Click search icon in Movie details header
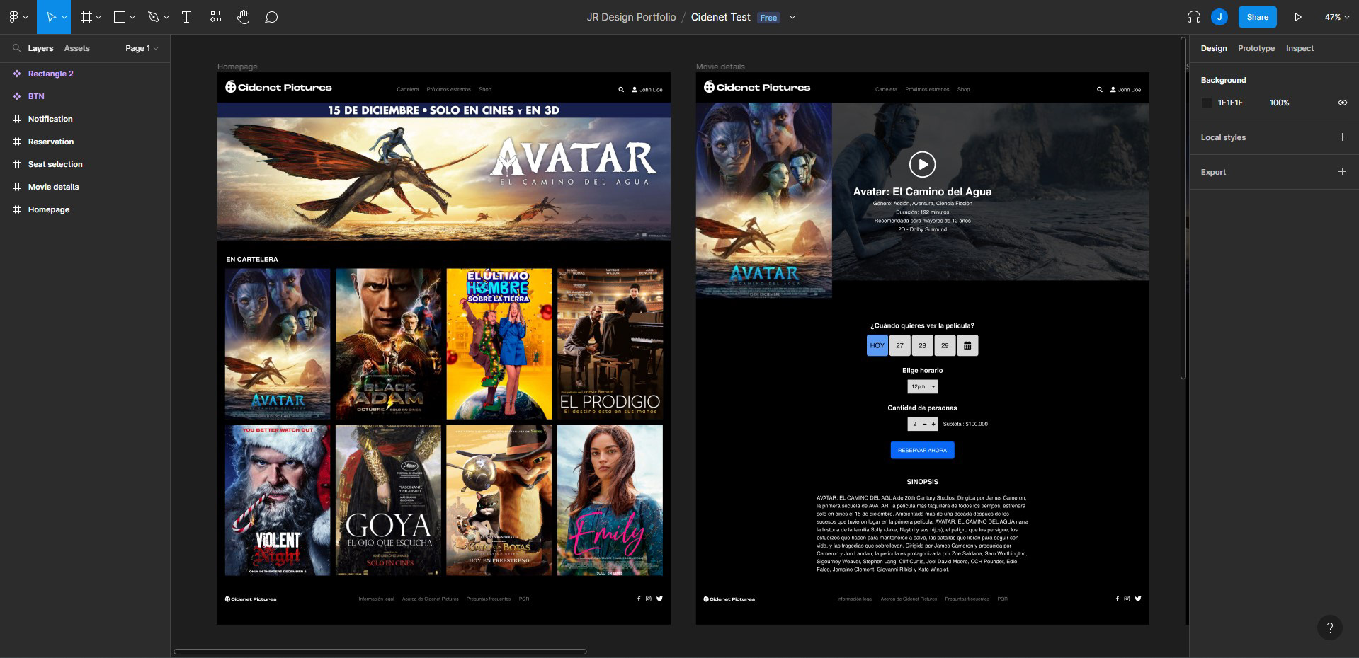The height and width of the screenshot is (658, 1359). (x=1100, y=90)
